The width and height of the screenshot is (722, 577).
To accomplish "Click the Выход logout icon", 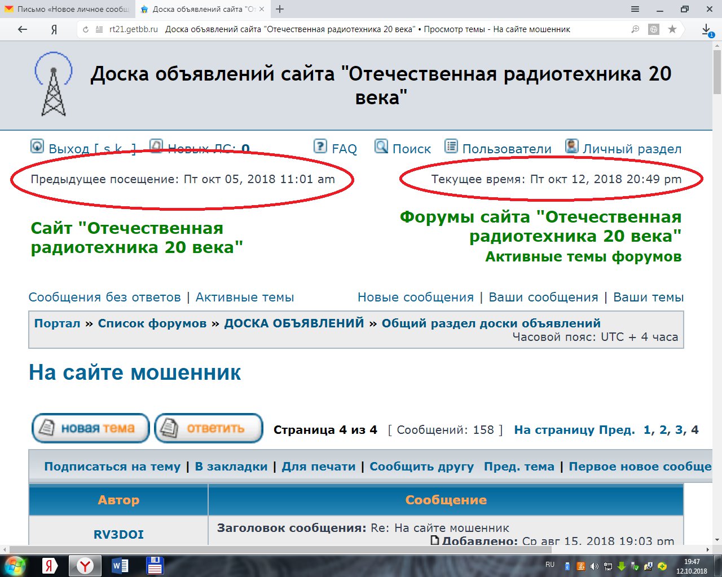I will point(37,147).
